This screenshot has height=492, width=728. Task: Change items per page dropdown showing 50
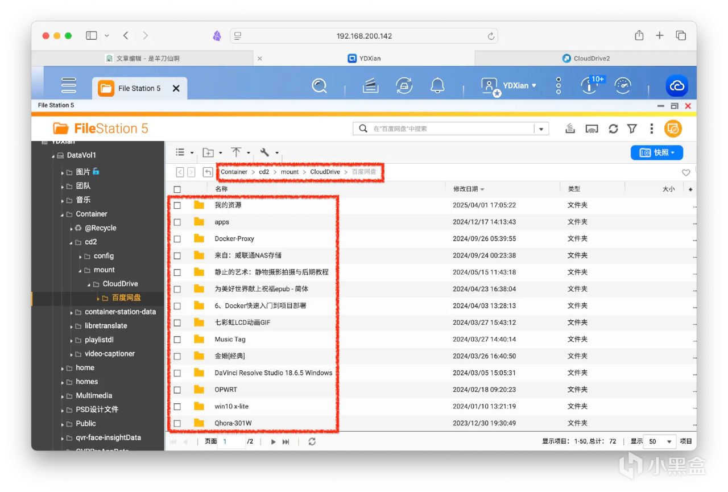pos(660,441)
